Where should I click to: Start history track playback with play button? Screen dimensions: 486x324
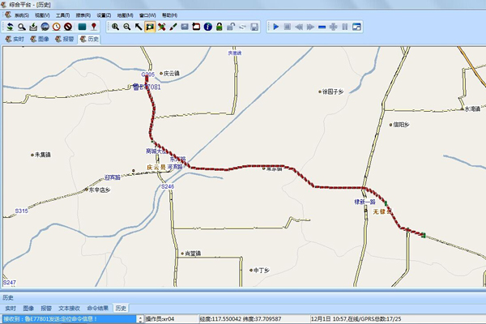tap(275, 27)
